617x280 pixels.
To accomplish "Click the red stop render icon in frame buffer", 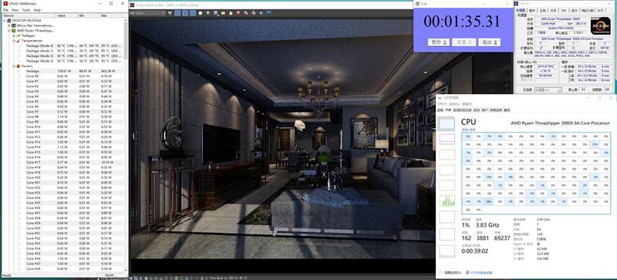I will pyautogui.click(x=238, y=13).
